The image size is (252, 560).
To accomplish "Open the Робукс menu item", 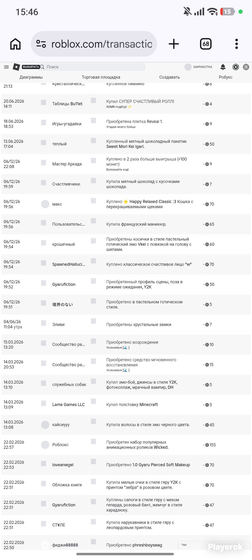I will [226, 77].
